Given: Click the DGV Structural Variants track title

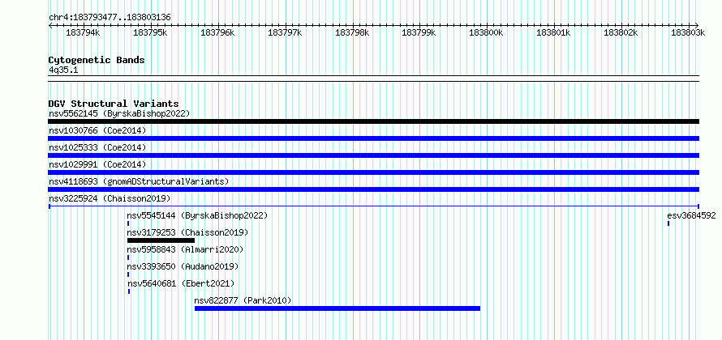Looking at the screenshot, I should click(x=114, y=104).
